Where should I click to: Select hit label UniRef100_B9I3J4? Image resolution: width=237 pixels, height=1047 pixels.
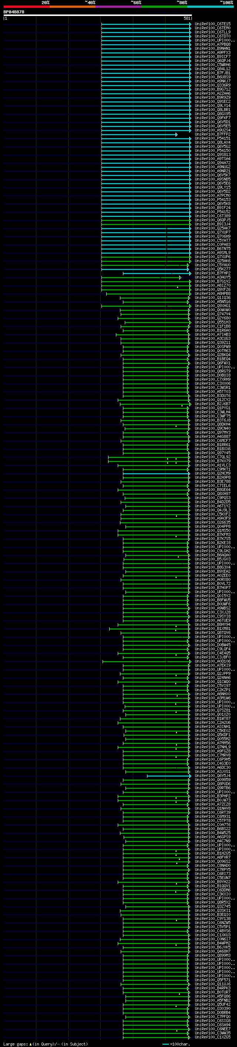pyautogui.click(x=213, y=224)
